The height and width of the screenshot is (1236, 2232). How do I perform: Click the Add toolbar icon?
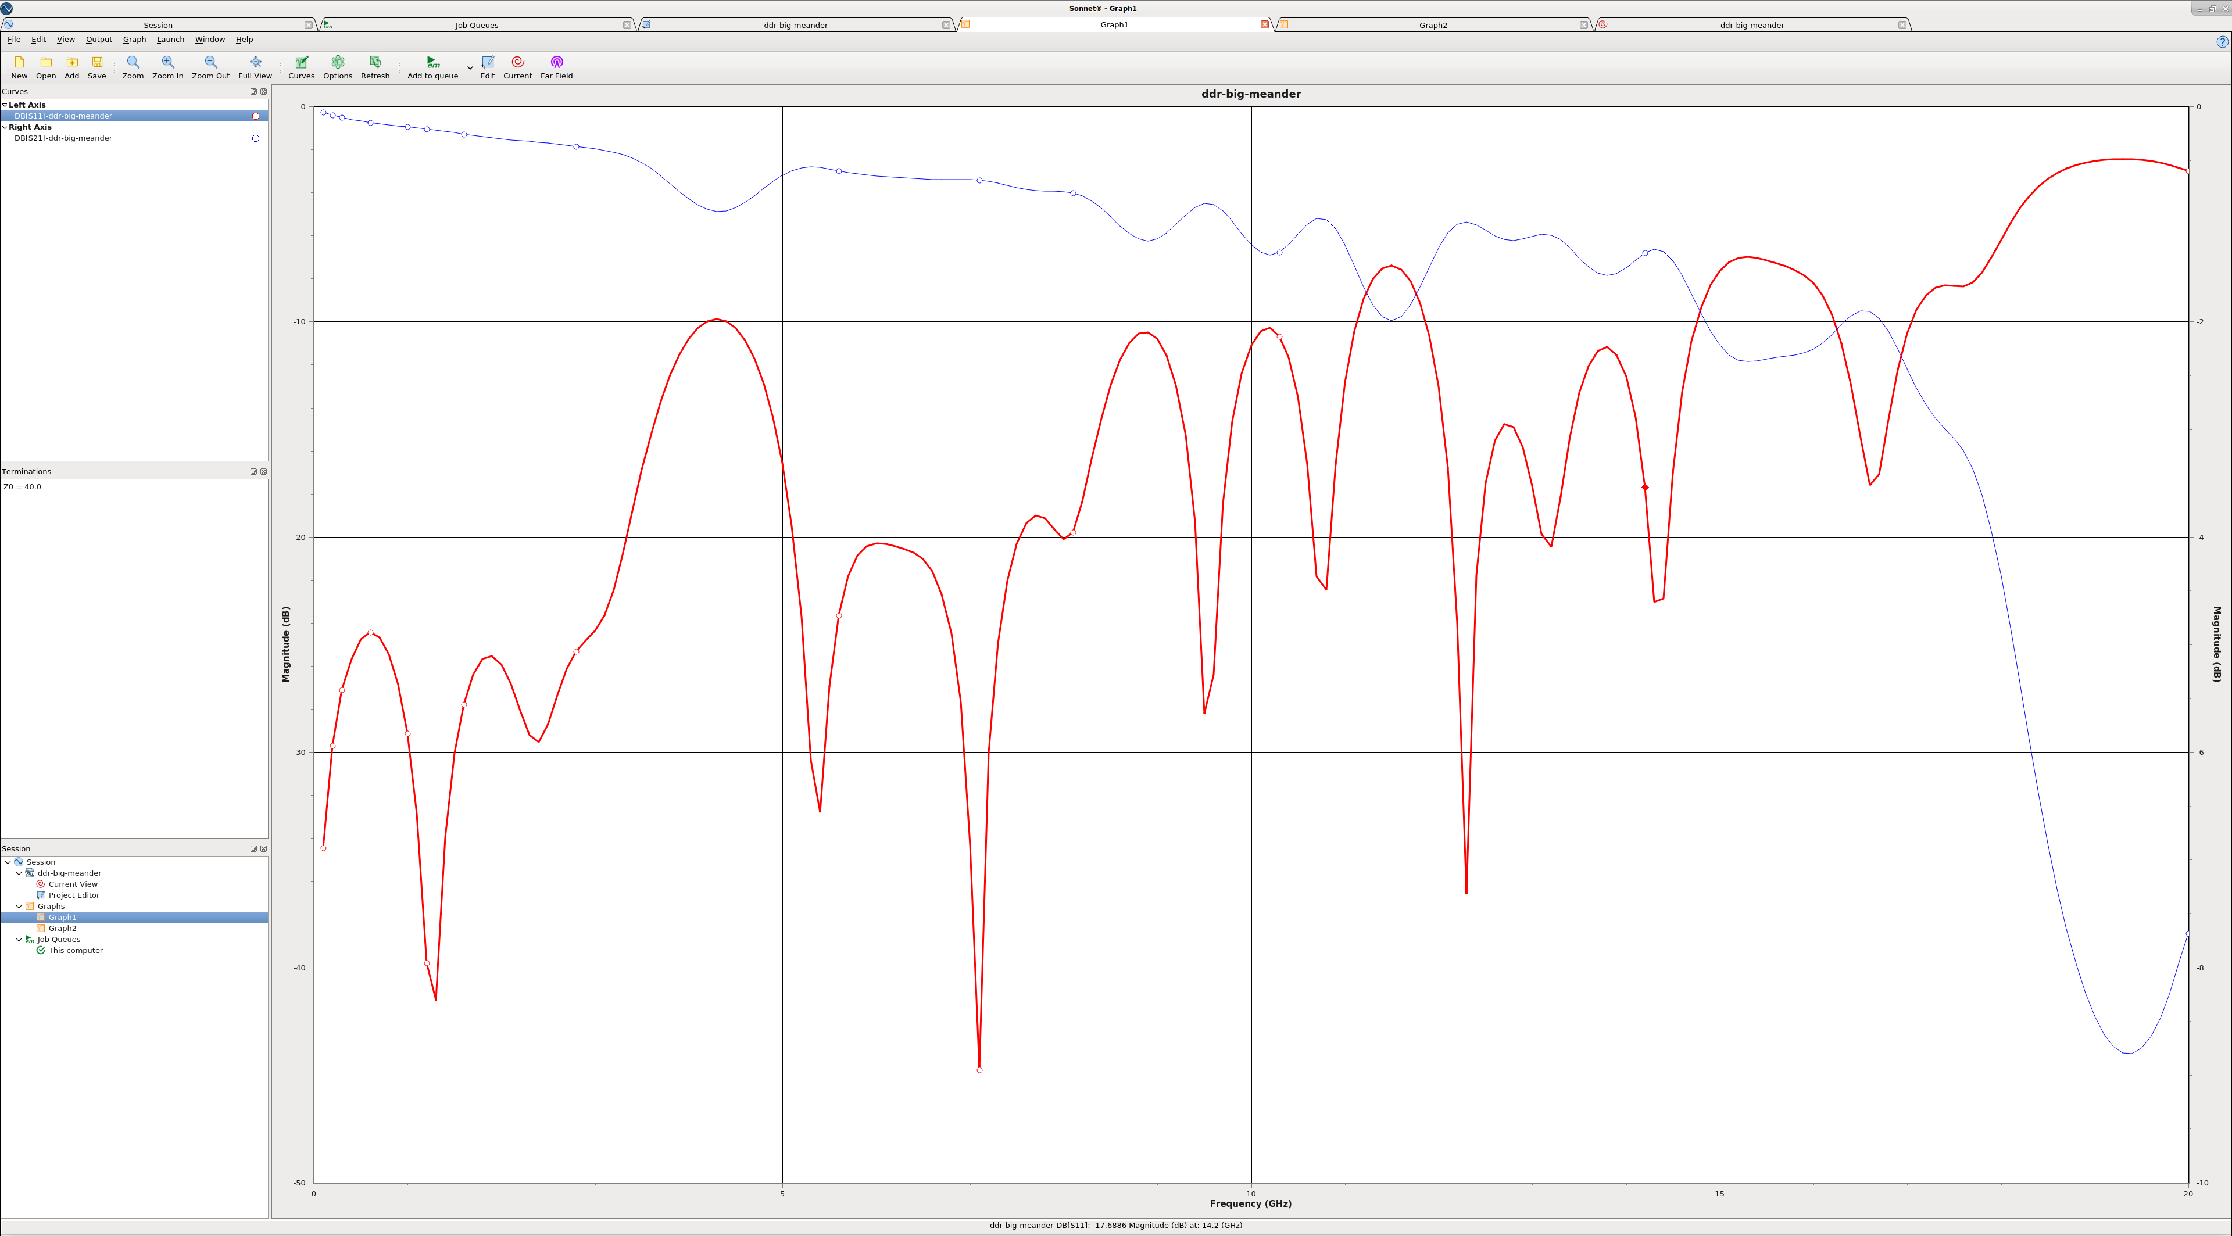(72, 62)
